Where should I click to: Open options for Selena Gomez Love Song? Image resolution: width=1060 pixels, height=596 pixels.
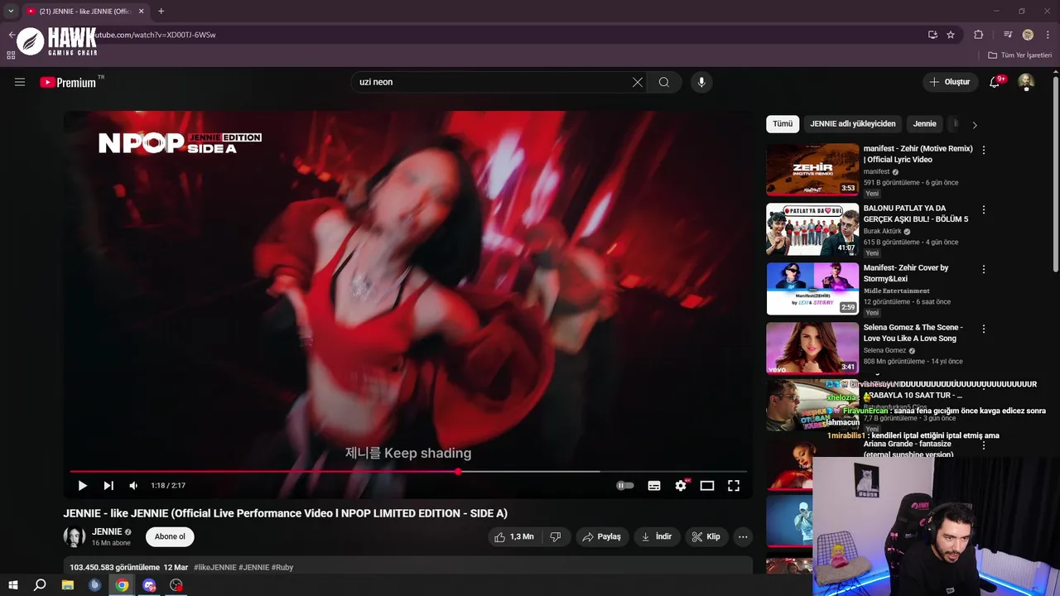[984, 329]
